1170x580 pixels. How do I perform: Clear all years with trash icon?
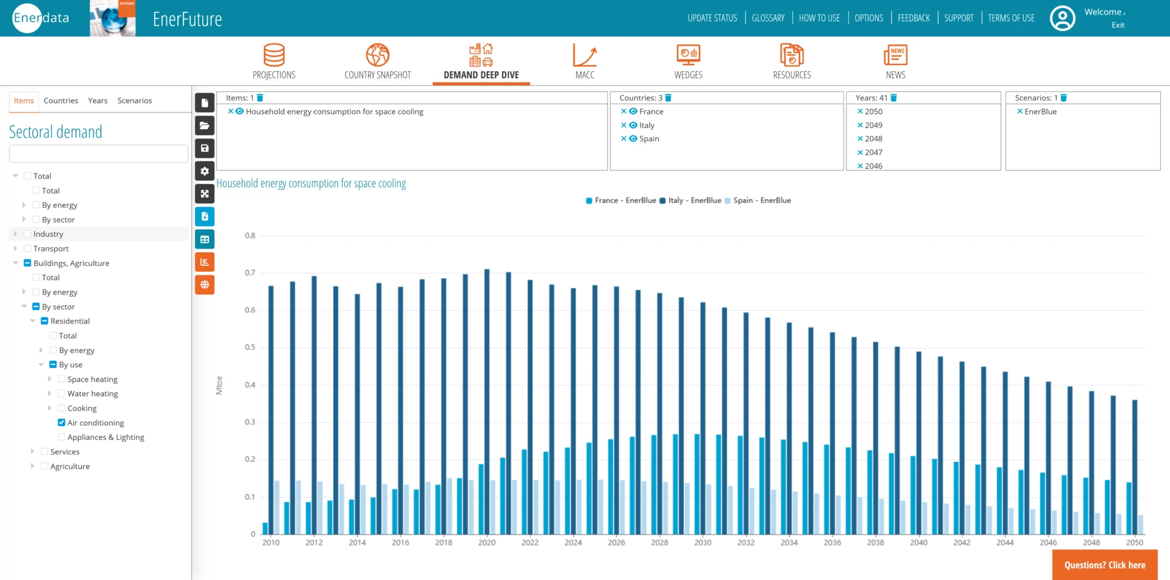click(894, 98)
